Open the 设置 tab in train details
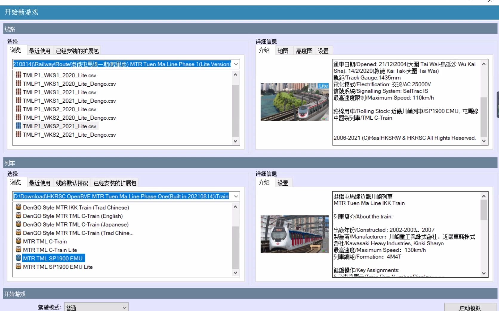 point(283,183)
